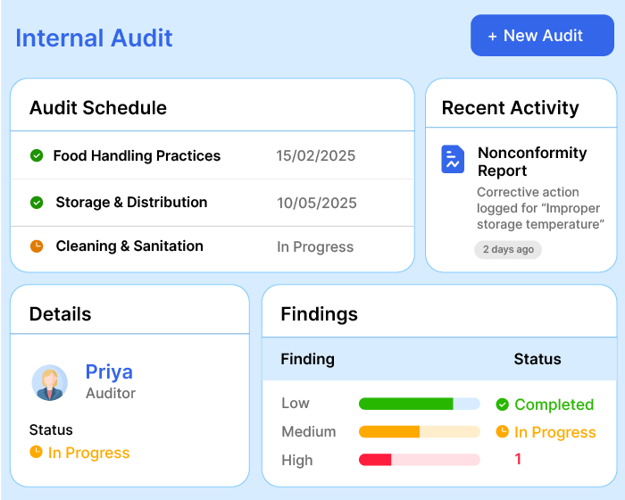Screen dimensions: 625x500
Task: Click the orange Medium findings progress bar
Action: [x=419, y=432]
